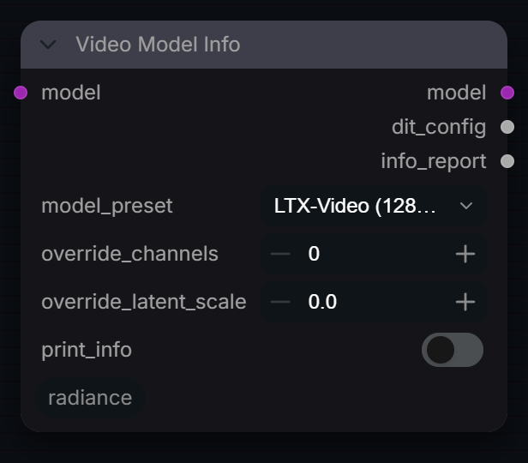Toggle the print_info switch
Viewport: 528px width, 463px height.
(453, 350)
